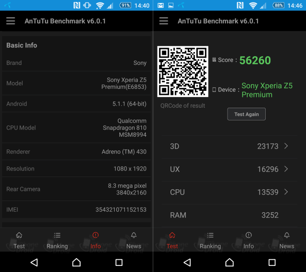This screenshot has height=272, width=306.
Task: Tap Info tab in right screen
Action: pyautogui.click(x=248, y=240)
